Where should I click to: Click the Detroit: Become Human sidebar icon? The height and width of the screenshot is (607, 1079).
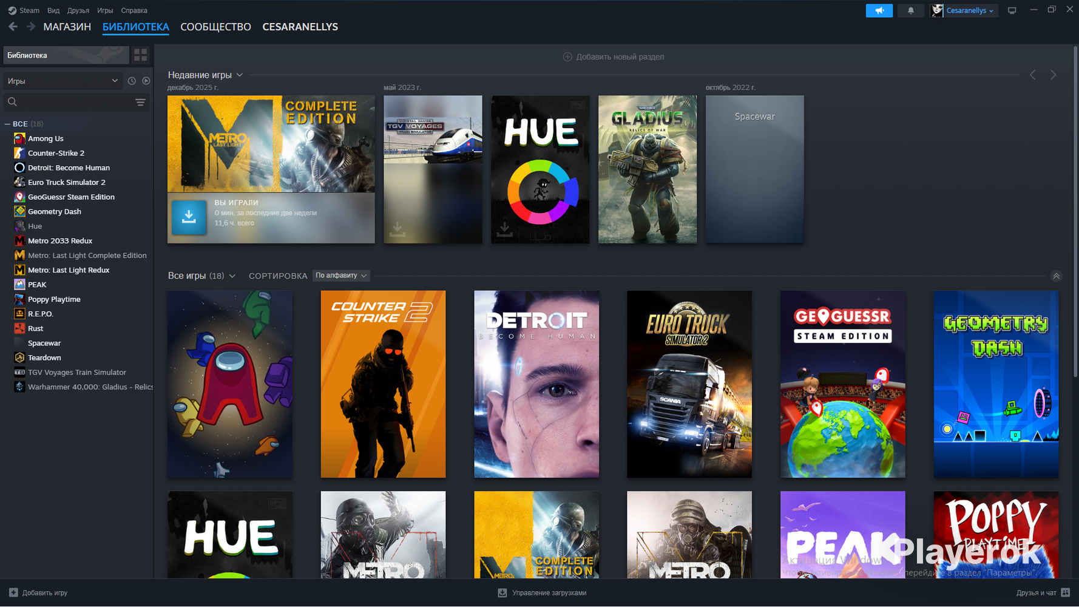[x=19, y=168]
